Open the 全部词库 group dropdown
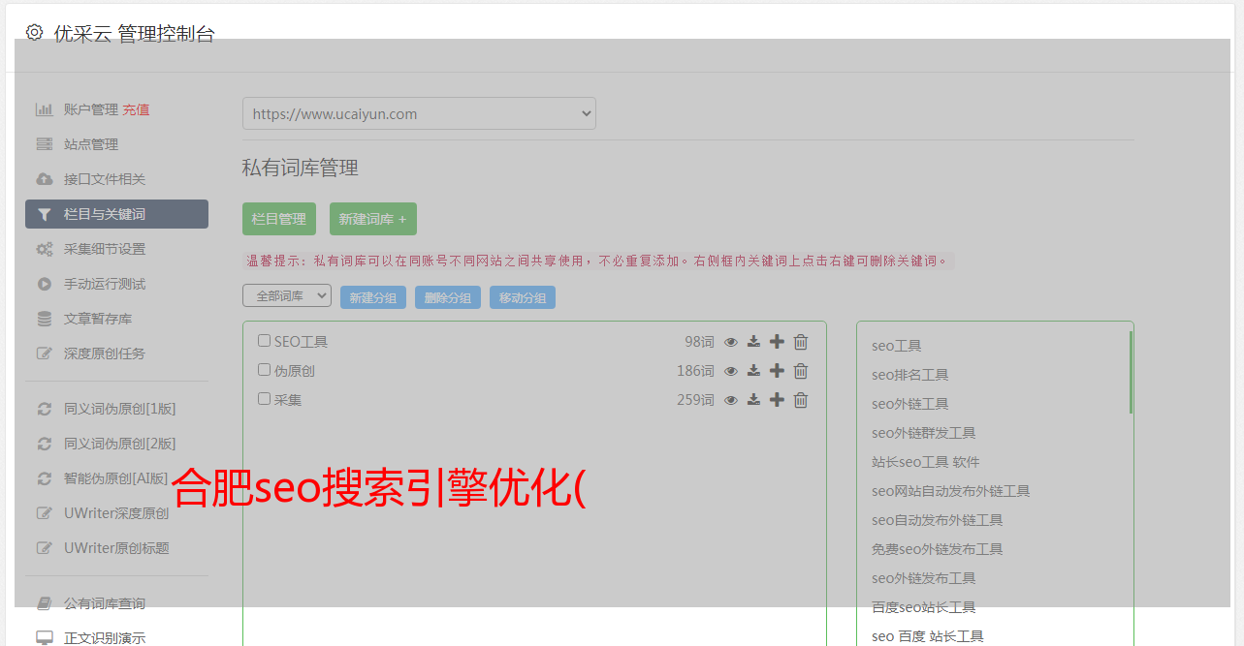The width and height of the screenshot is (1244, 646). (287, 296)
